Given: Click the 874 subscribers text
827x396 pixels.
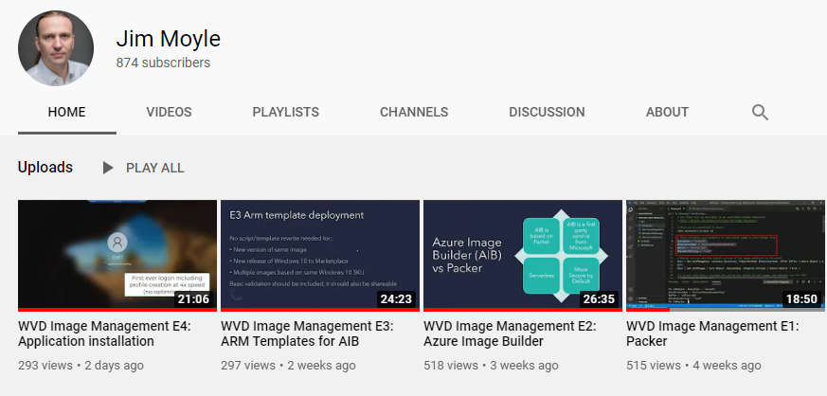Looking at the screenshot, I should point(163,63).
